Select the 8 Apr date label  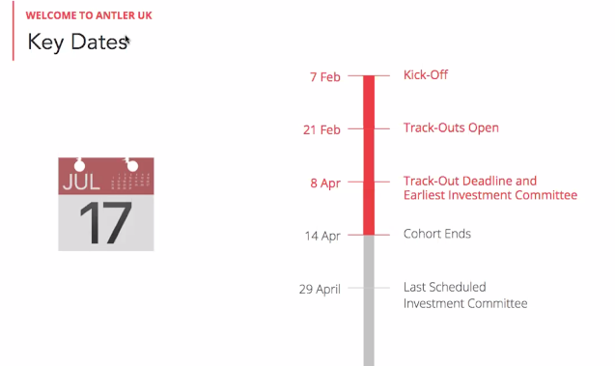[x=325, y=183]
